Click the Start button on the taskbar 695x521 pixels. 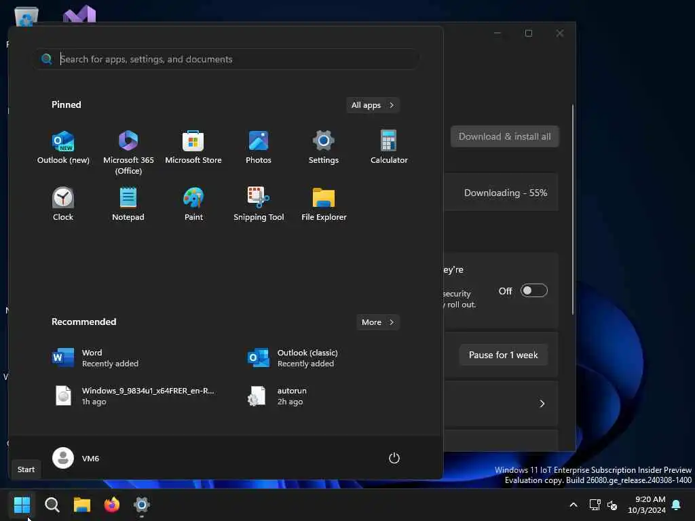pyautogui.click(x=22, y=505)
